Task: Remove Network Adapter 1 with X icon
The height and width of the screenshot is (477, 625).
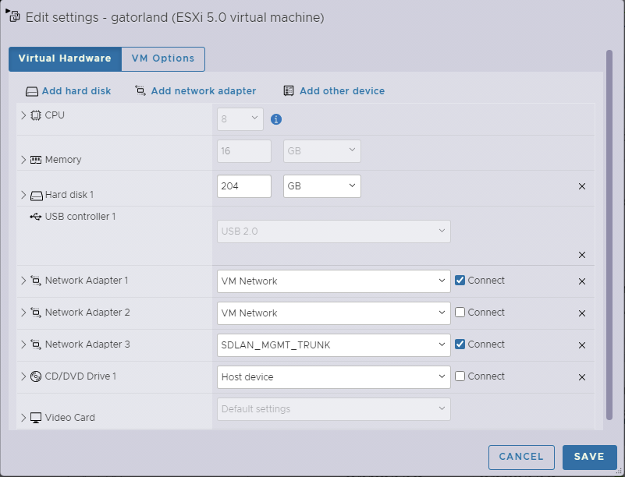Action: (x=581, y=281)
